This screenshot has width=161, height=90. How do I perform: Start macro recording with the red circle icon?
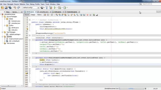point(88,15)
